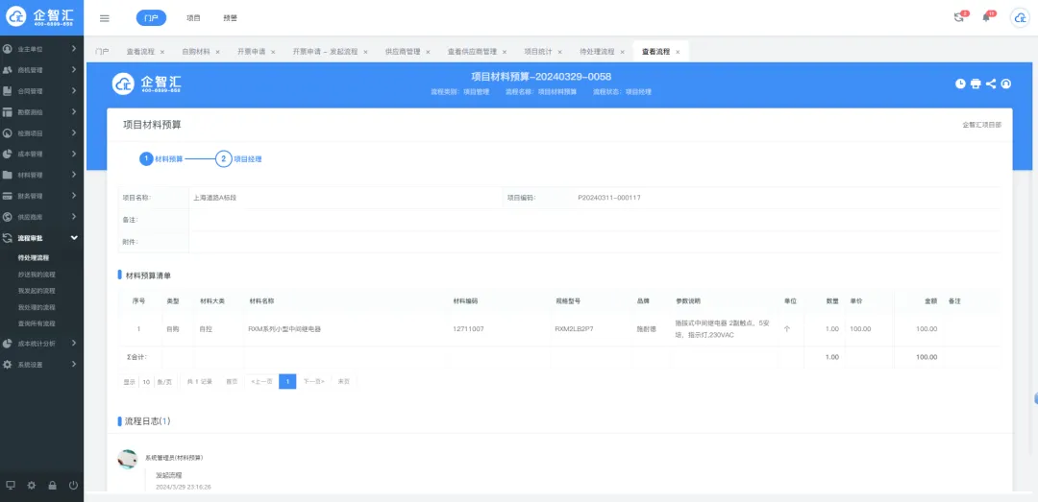This screenshot has width=1038, height=502.
Task: Open the 项目 top navigation item
Action: coord(193,18)
